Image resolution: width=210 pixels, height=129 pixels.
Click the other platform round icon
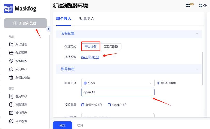(85, 83)
